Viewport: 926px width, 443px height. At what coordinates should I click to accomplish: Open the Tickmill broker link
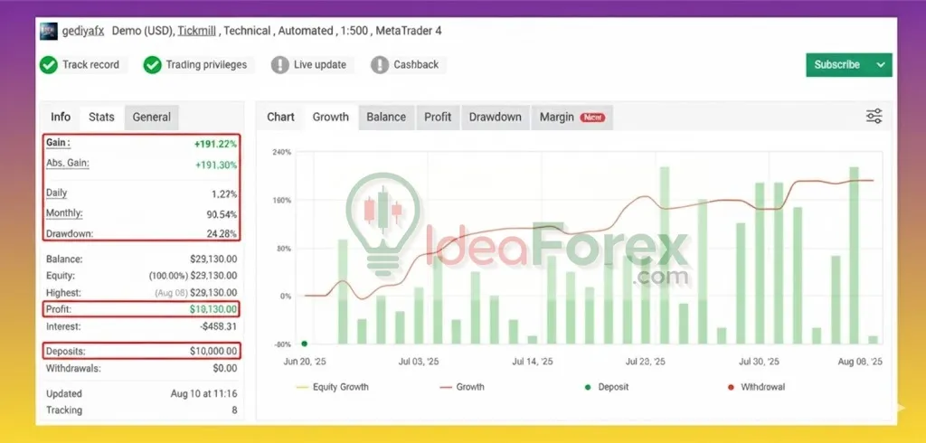(x=198, y=31)
